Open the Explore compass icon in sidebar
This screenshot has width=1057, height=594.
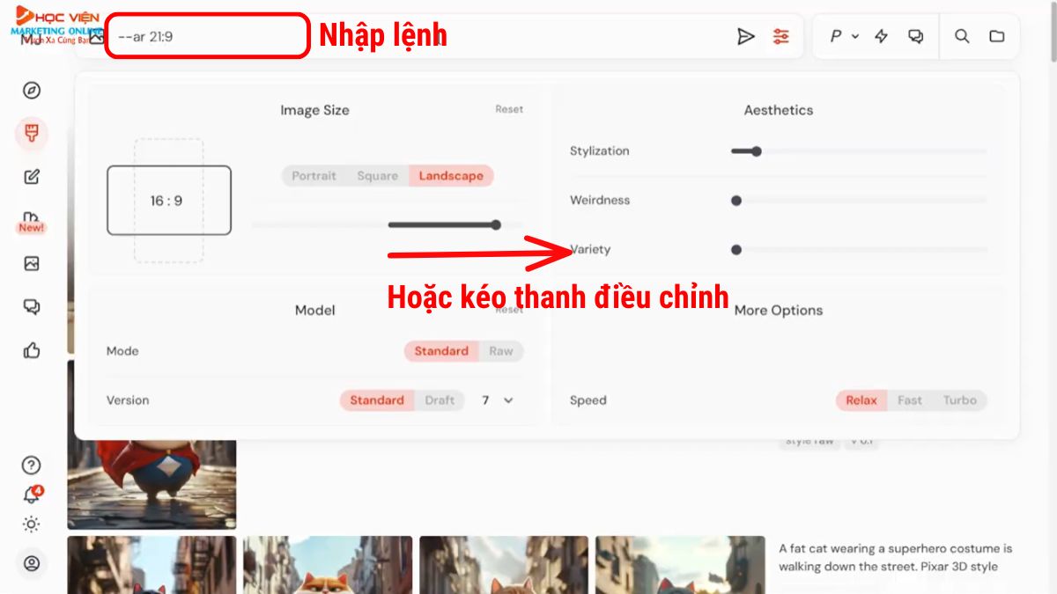(x=32, y=91)
